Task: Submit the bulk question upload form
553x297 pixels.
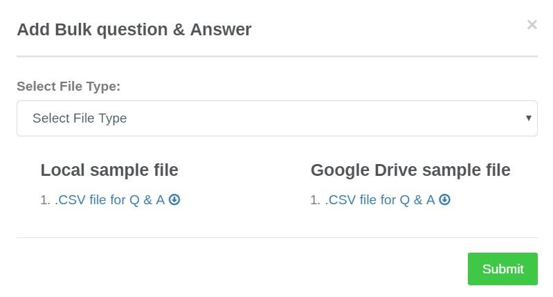Action: coord(502,269)
